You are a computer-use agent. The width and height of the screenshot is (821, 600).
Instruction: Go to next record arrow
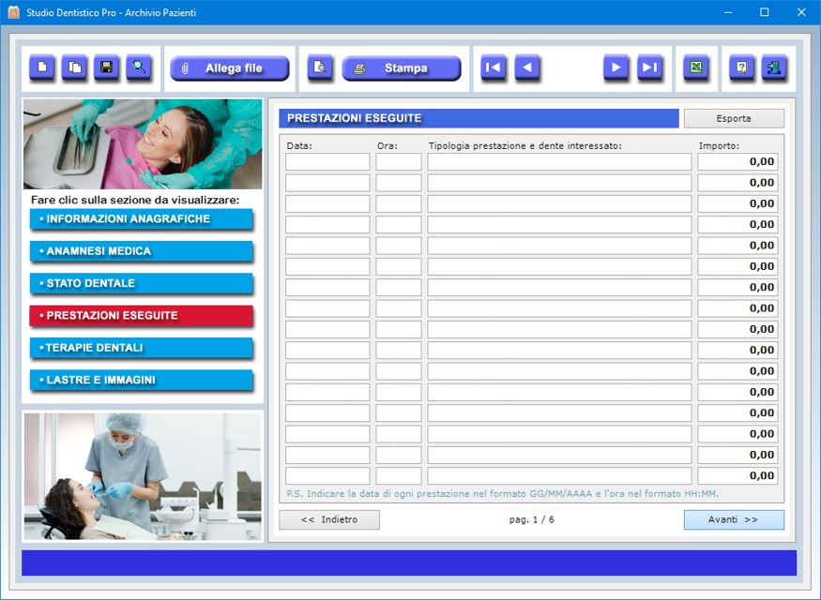tap(616, 67)
